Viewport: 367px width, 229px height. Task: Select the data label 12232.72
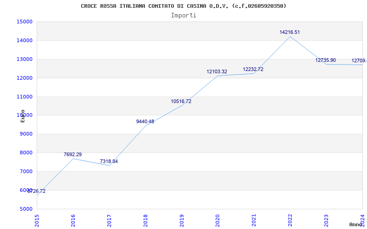click(x=253, y=70)
